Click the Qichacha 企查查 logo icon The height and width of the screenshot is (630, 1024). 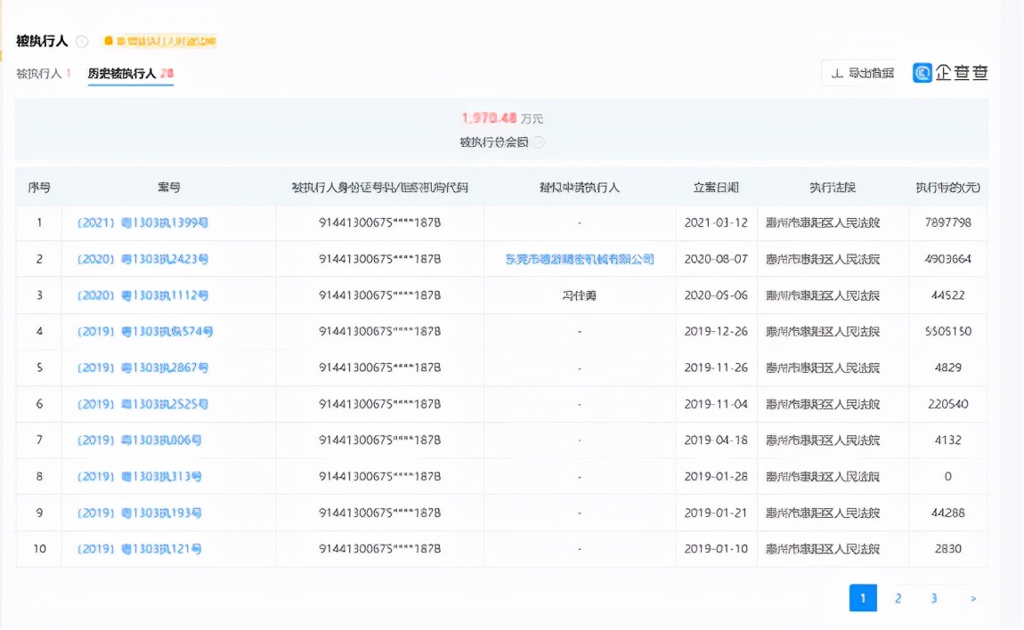[922, 73]
